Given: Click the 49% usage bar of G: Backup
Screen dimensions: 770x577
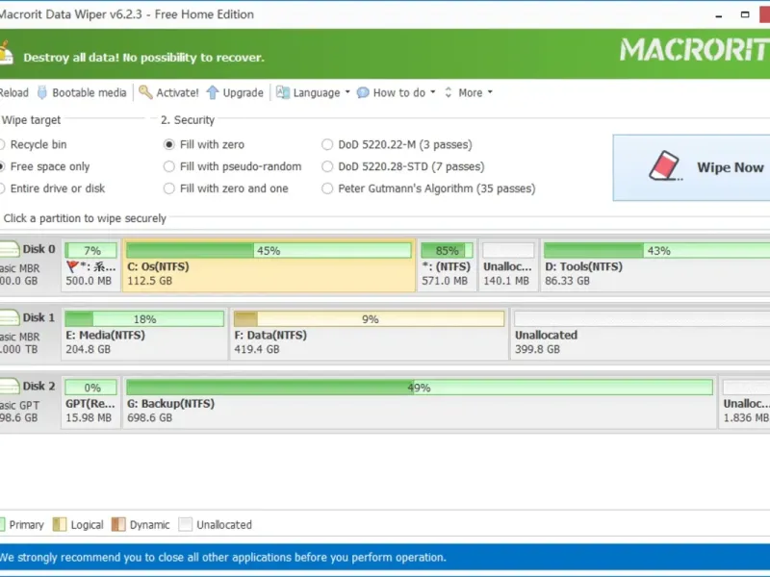Looking at the screenshot, I should pyautogui.click(x=420, y=388).
